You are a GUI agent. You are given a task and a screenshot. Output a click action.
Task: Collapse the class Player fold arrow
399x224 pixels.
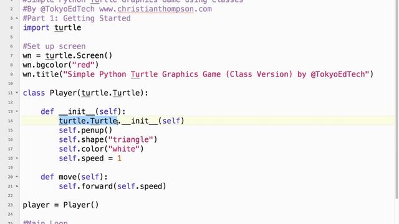[x=17, y=93]
